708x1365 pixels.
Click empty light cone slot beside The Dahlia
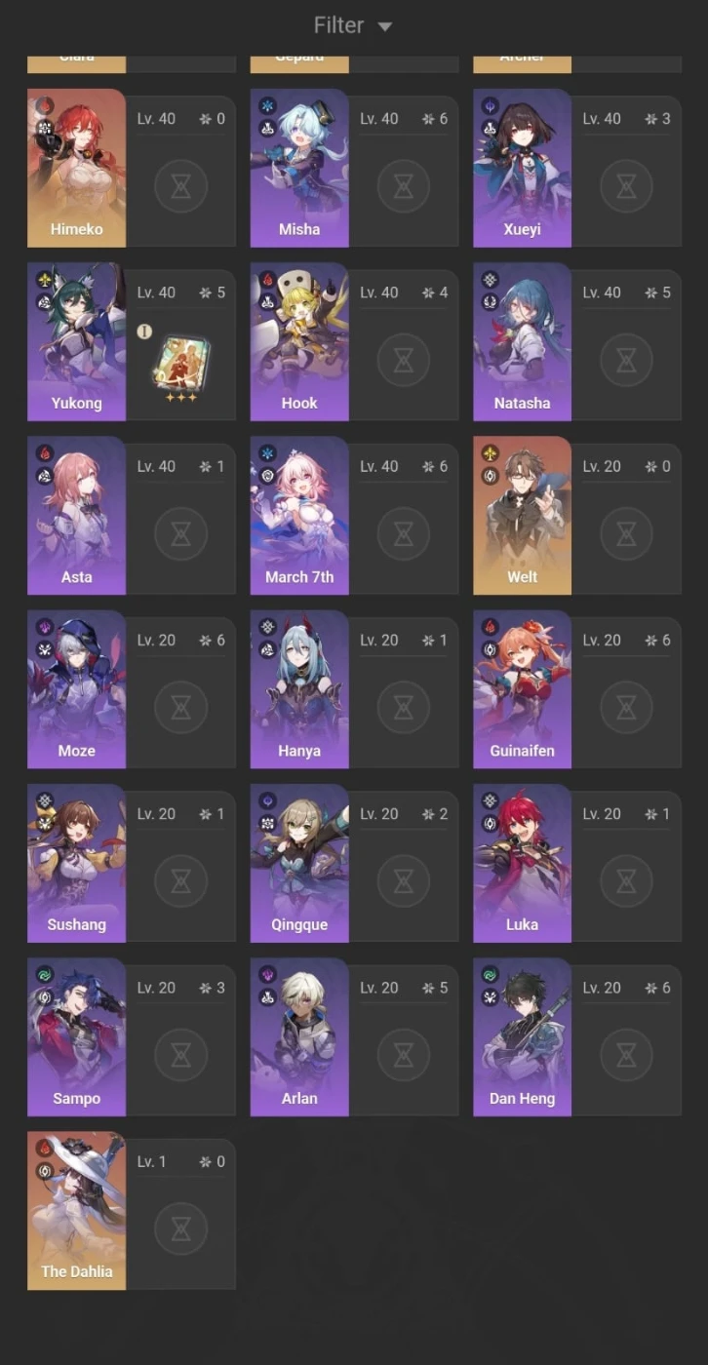180,1228
